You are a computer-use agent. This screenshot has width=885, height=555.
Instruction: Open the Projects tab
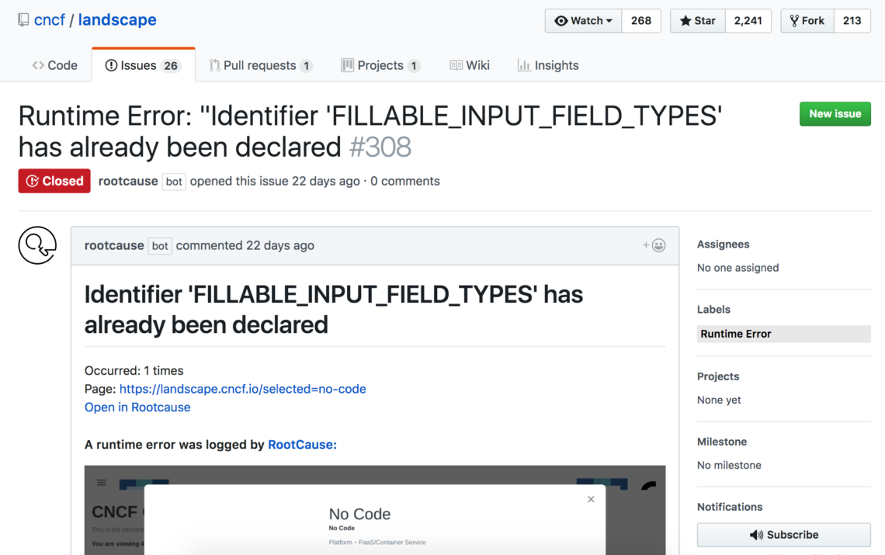(x=380, y=65)
